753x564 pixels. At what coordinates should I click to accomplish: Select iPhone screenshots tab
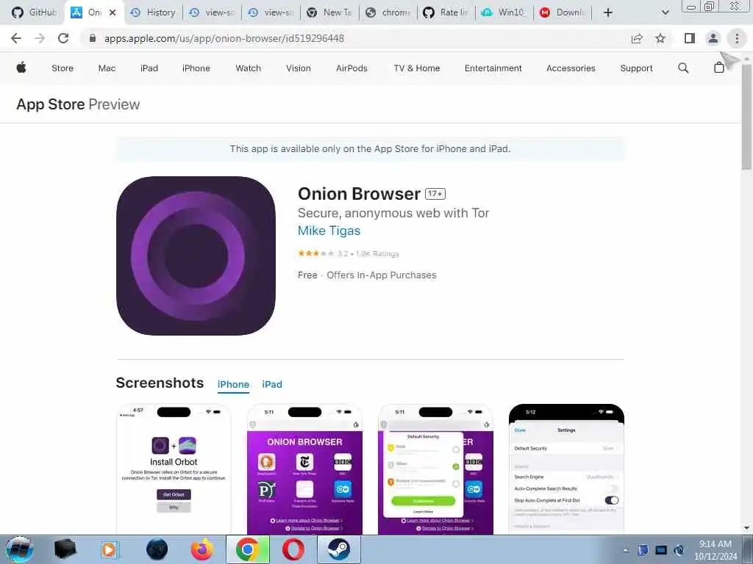[x=233, y=384]
